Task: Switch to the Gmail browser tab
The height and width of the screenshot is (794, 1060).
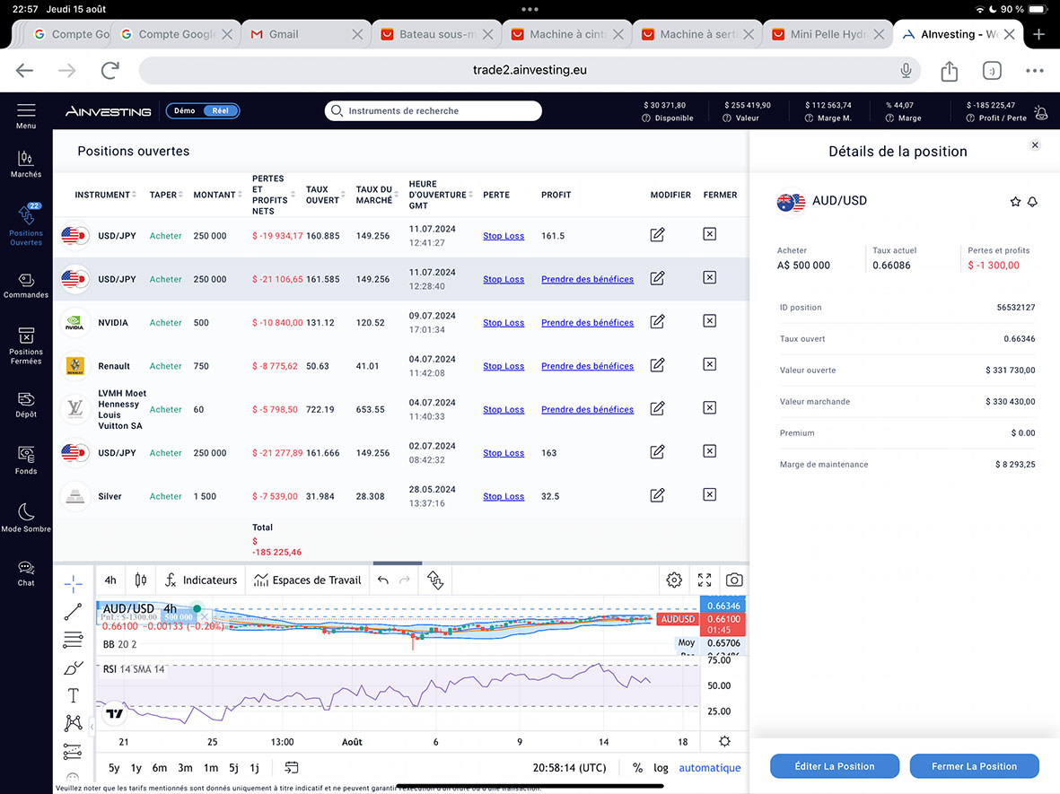Action: tap(284, 34)
